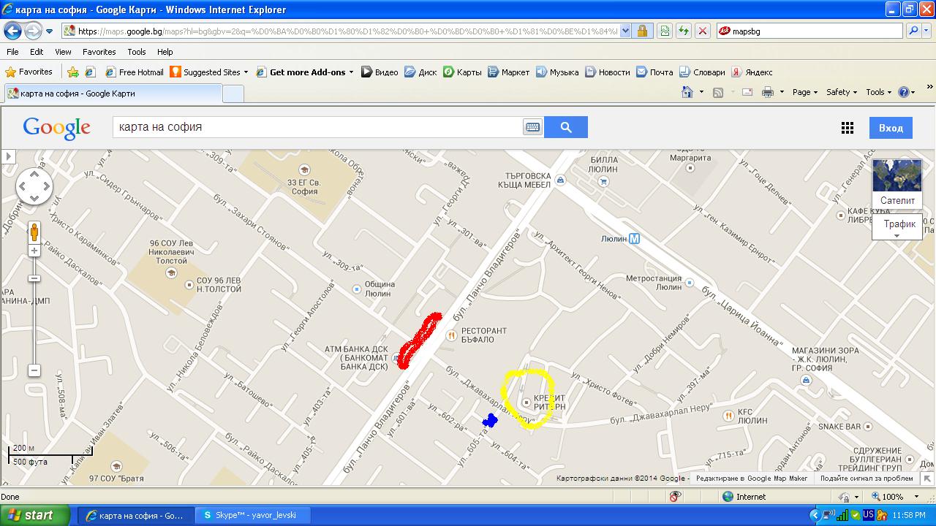Open Карты favorites link
Image resolution: width=936 pixels, height=526 pixels.
[x=462, y=72]
